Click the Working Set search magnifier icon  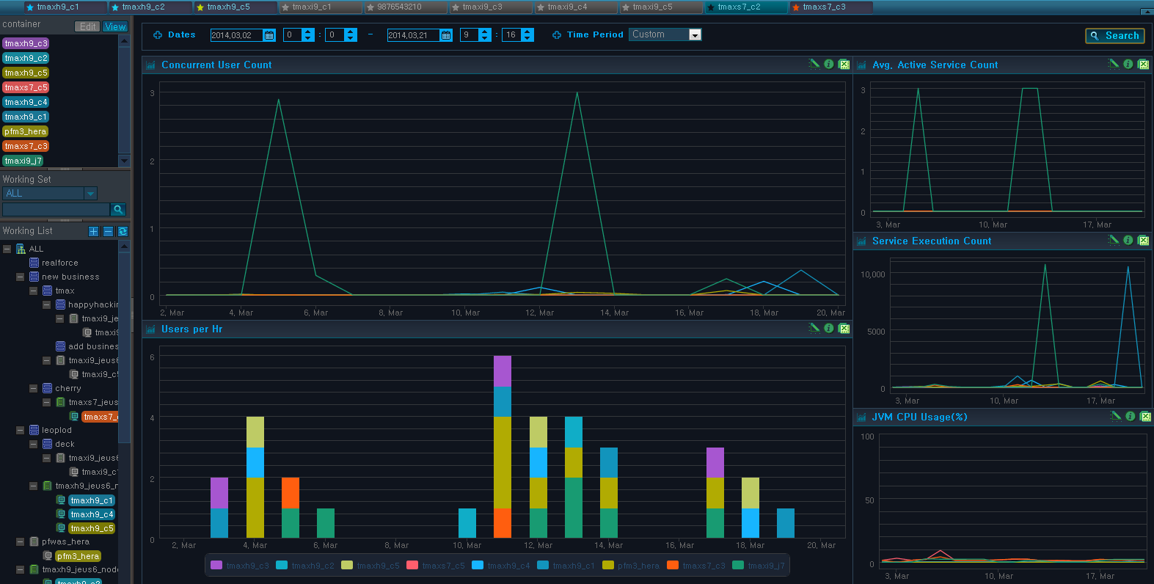(118, 209)
